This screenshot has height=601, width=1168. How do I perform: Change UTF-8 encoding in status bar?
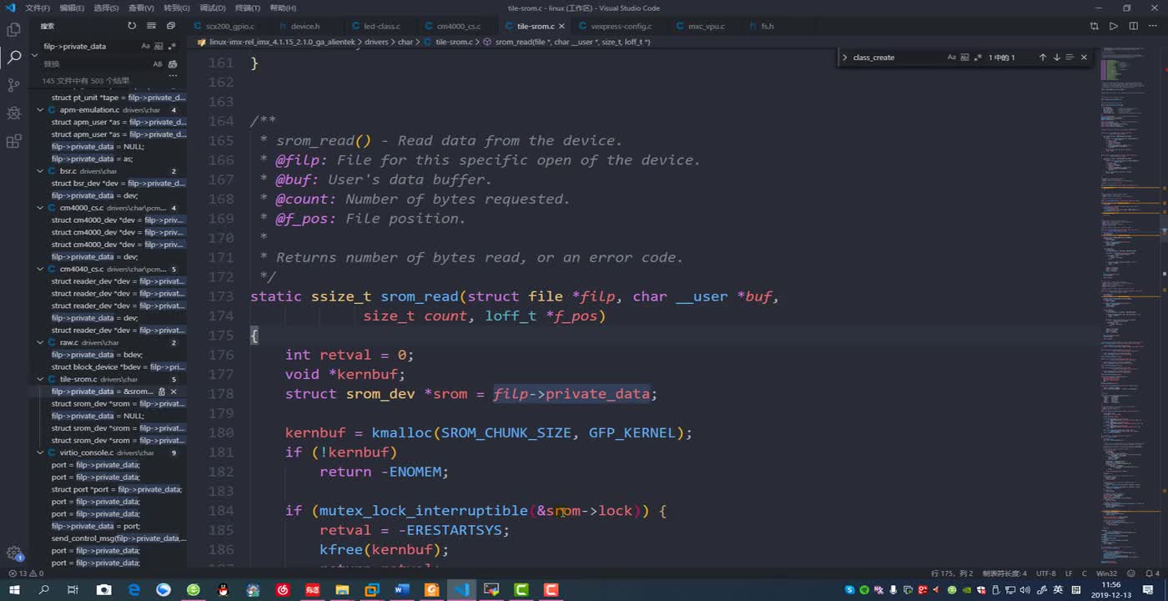coord(1045,573)
